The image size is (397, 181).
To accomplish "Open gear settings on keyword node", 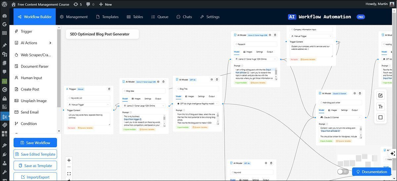I will 266,163.
